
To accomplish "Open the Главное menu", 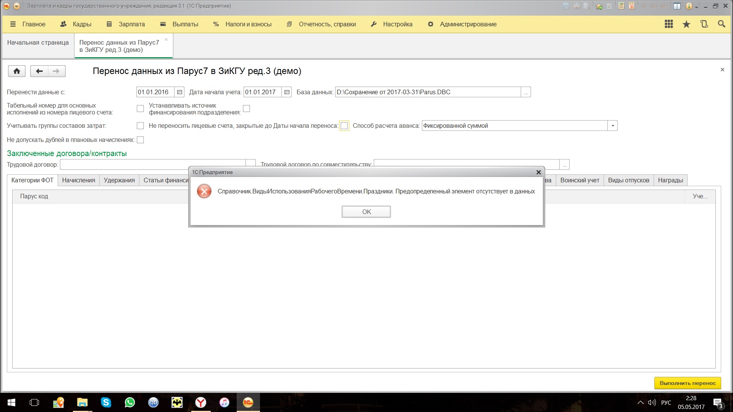I will coord(27,24).
